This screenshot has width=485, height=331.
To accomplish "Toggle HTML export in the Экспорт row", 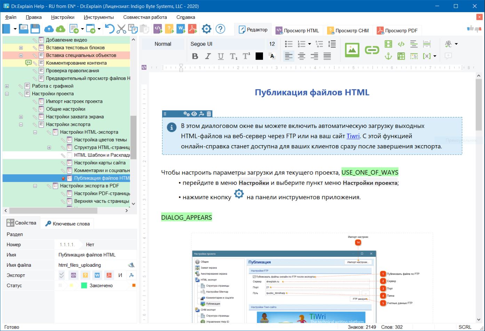I will tap(73, 275).
